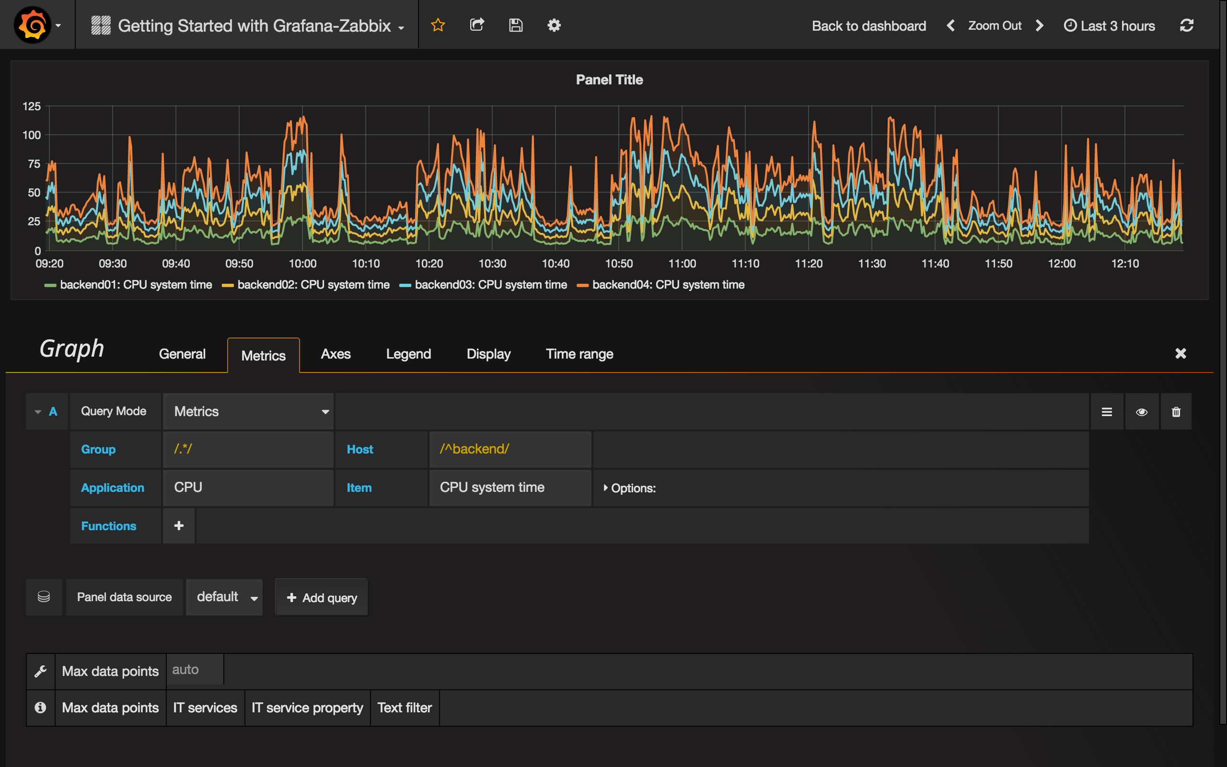This screenshot has height=767, width=1227.
Task: Add a function with the plus icon
Action: click(x=178, y=526)
